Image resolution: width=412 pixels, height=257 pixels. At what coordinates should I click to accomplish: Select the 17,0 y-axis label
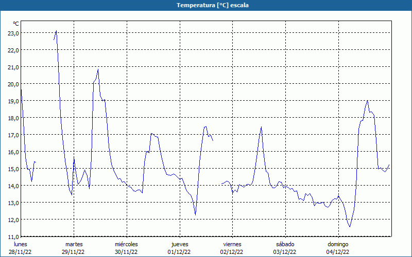tap(14, 135)
